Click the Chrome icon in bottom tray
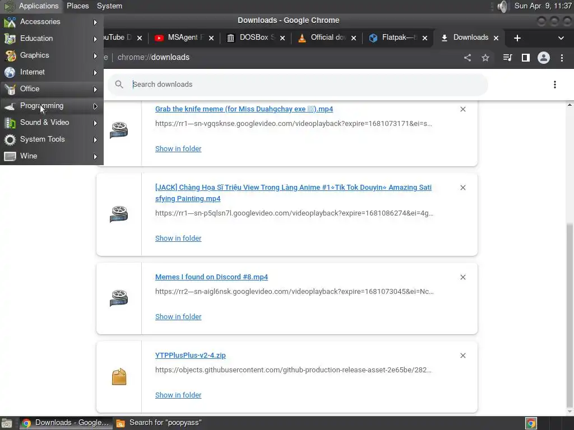This screenshot has height=430, width=574. point(531,423)
